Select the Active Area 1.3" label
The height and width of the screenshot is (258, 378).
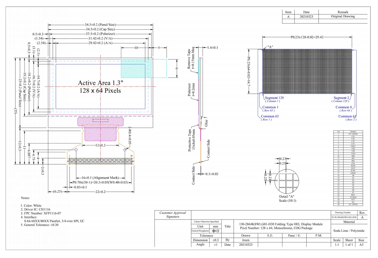[x=100, y=83]
